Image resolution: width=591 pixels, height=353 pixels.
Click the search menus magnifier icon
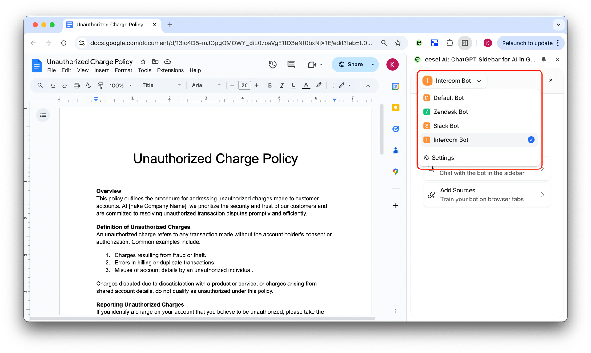pos(40,85)
